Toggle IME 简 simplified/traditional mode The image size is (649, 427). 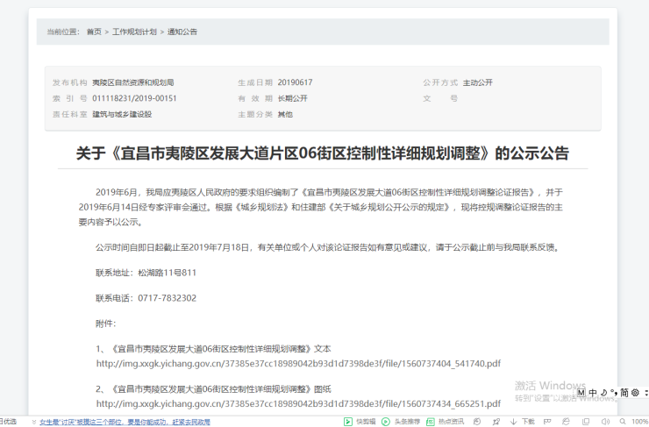pos(624,393)
